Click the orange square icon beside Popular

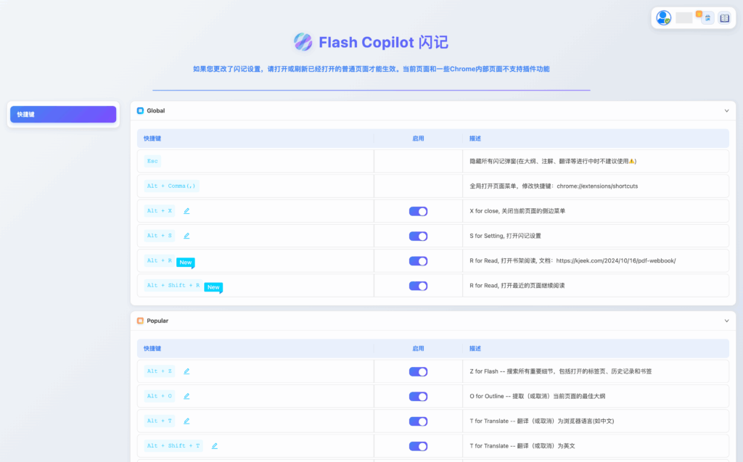coord(140,321)
